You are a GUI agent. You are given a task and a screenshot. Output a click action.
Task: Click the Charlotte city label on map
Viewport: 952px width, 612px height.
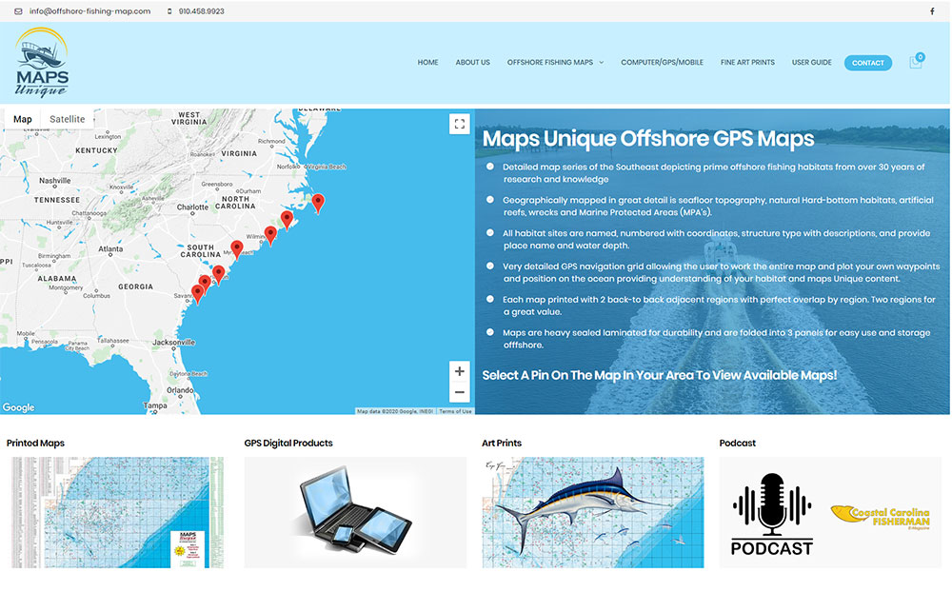pos(192,207)
